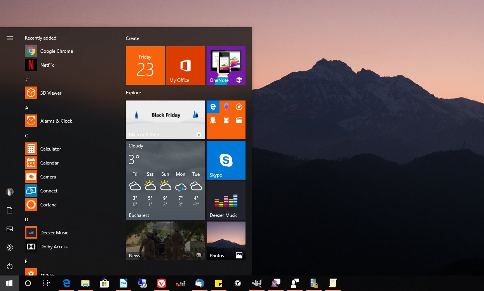Jump to the letter D section header
Screen dimensions: 484x291
(x=26, y=219)
